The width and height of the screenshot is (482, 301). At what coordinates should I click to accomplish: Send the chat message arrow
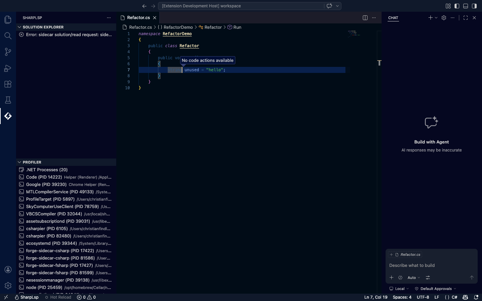472,278
